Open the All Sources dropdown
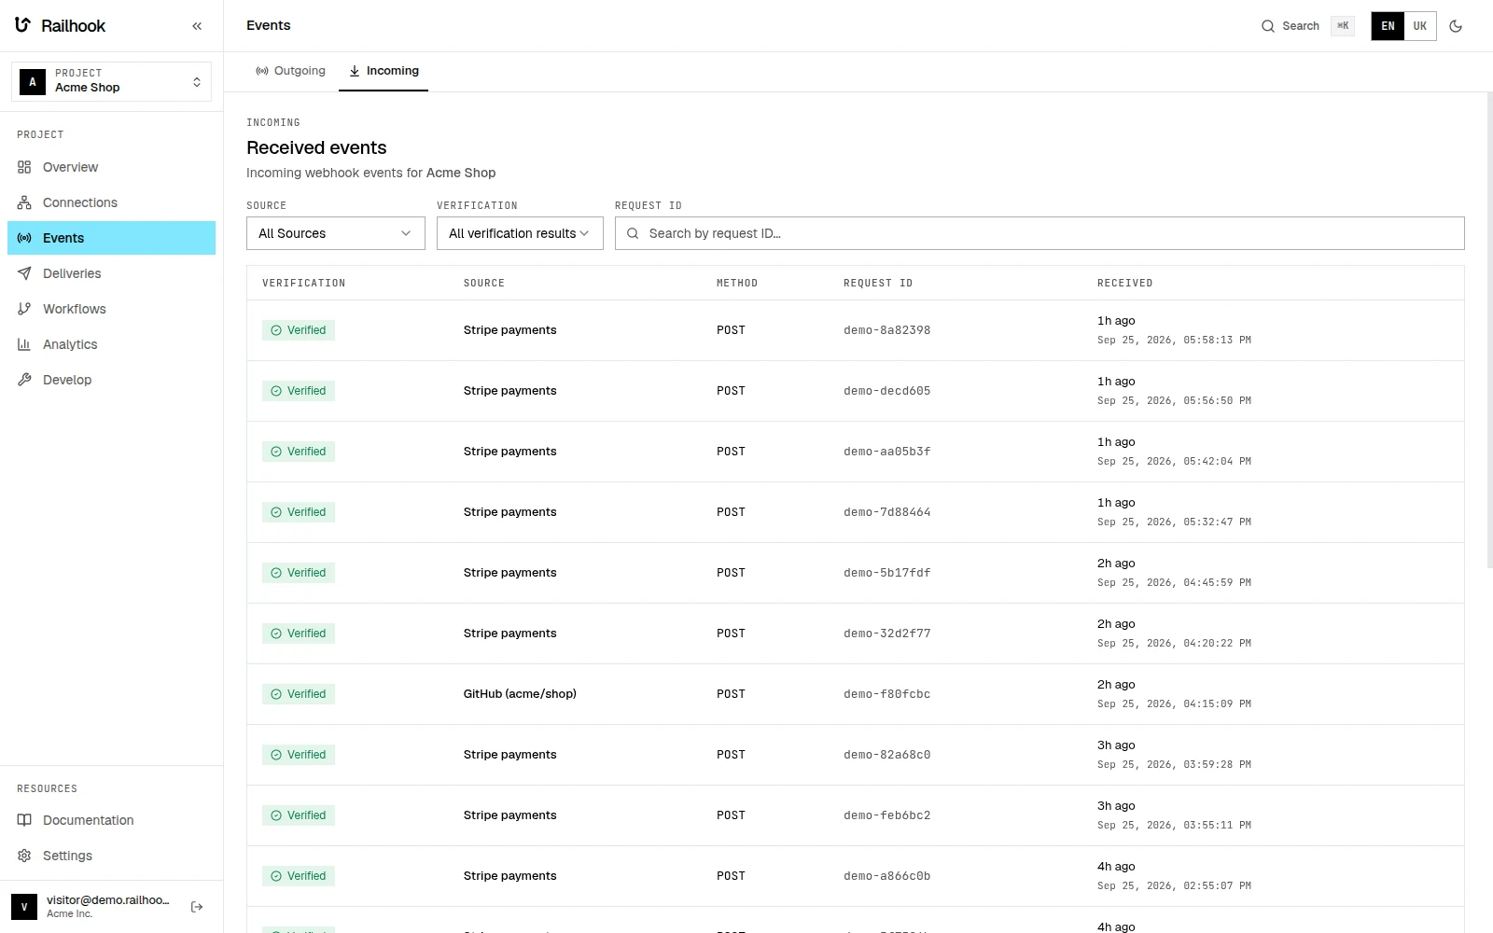 pyautogui.click(x=336, y=233)
